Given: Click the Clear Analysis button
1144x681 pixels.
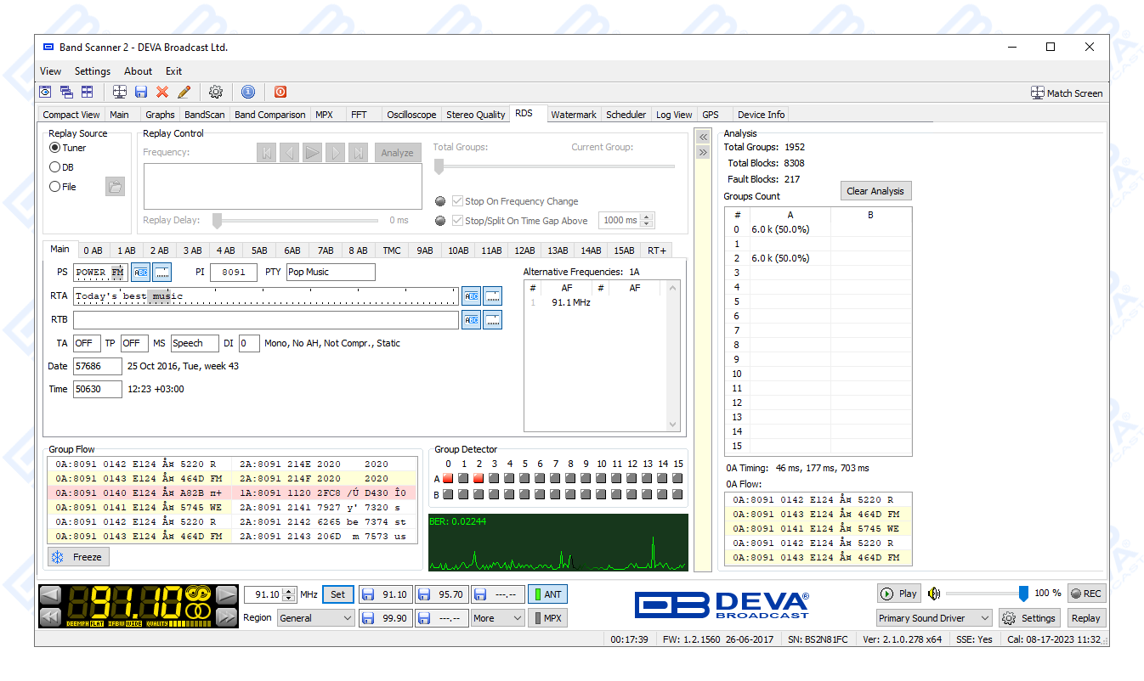Looking at the screenshot, I should coord(875,191).
